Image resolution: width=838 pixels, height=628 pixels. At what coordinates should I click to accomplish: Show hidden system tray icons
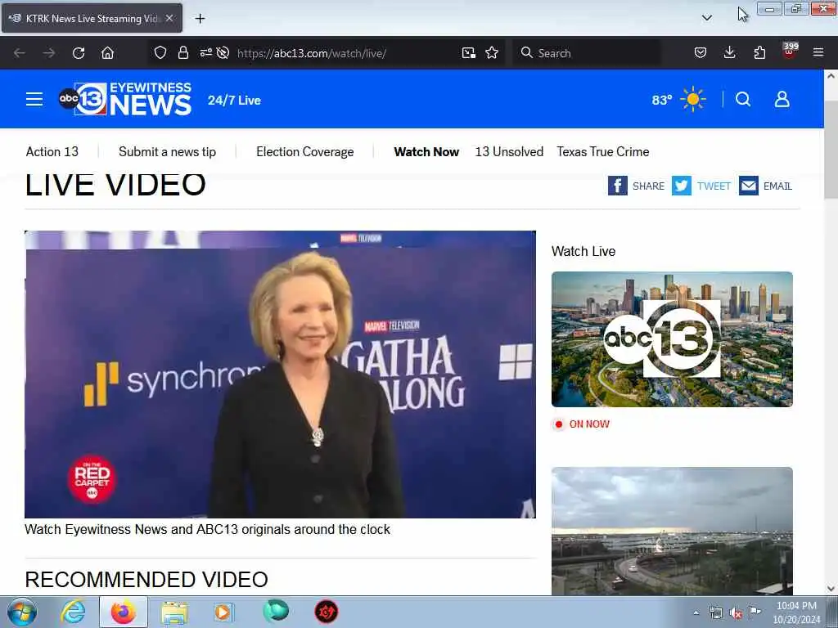click(696, 612)
